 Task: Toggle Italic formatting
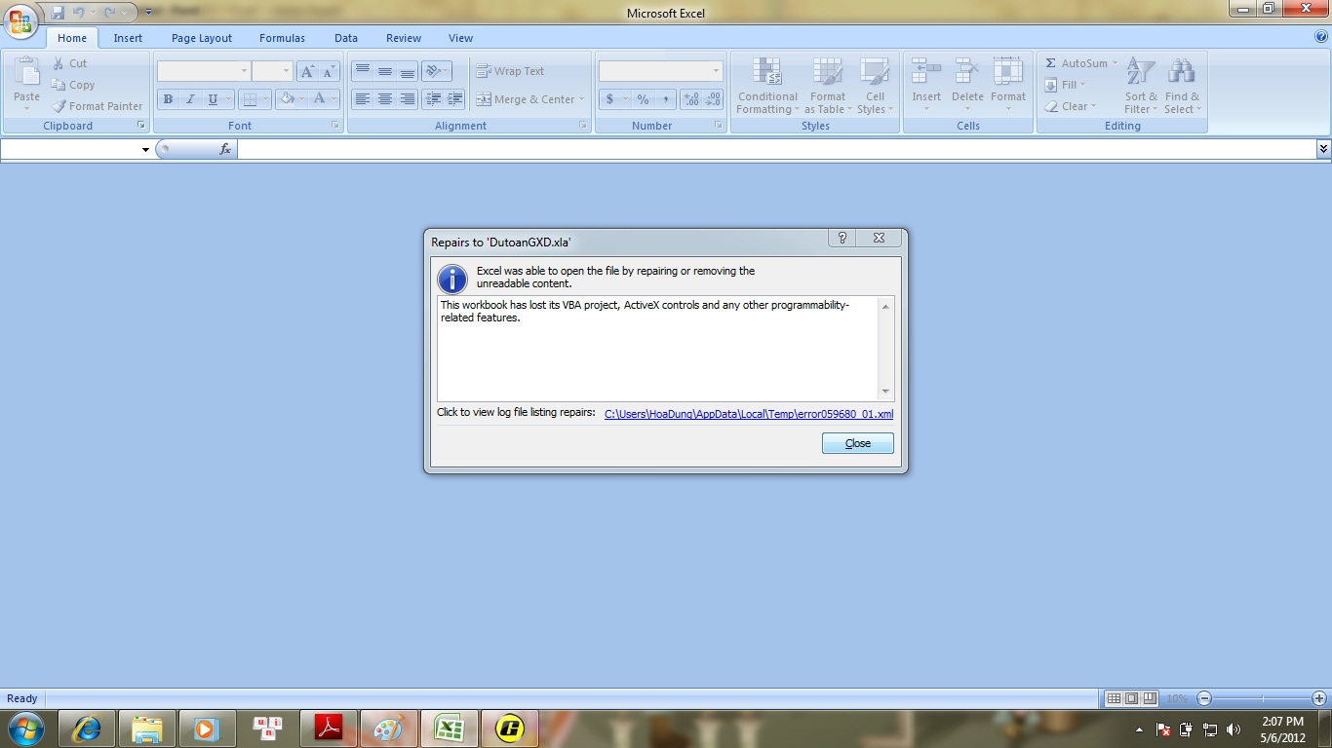pyautogui.click(x=190, y=99)
